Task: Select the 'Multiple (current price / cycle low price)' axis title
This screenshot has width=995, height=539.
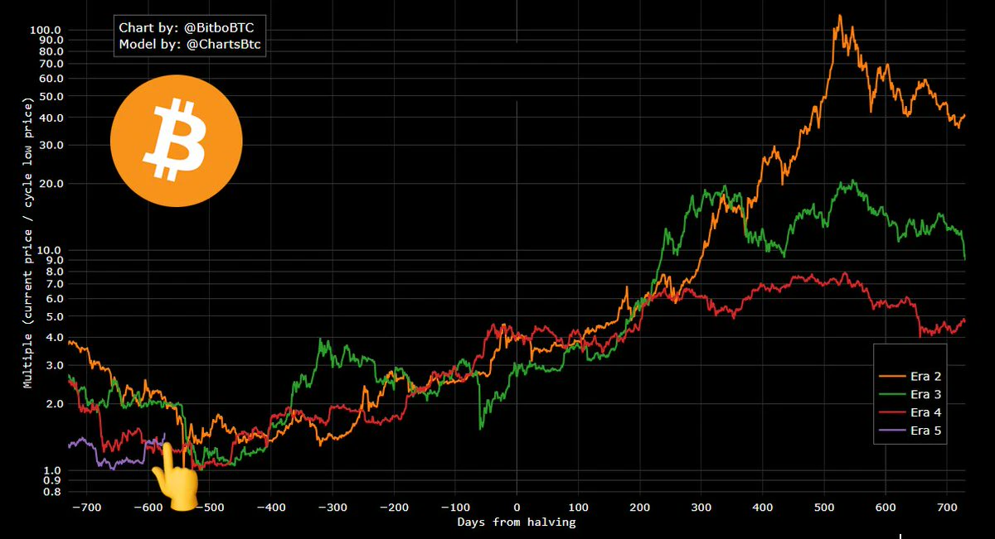Action: point(27,244)
